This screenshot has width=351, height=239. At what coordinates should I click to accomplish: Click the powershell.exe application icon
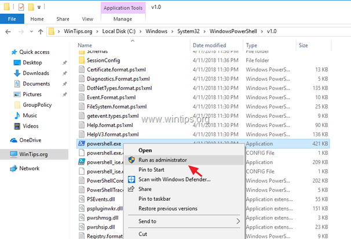(82, 143)
